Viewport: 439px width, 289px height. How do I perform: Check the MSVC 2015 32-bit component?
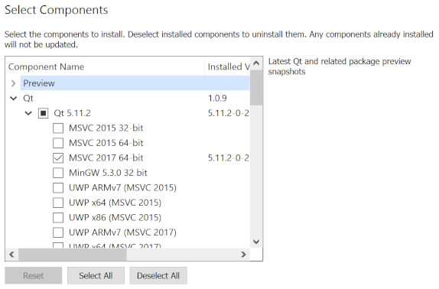pyautogui.click(x=58, y=128)
